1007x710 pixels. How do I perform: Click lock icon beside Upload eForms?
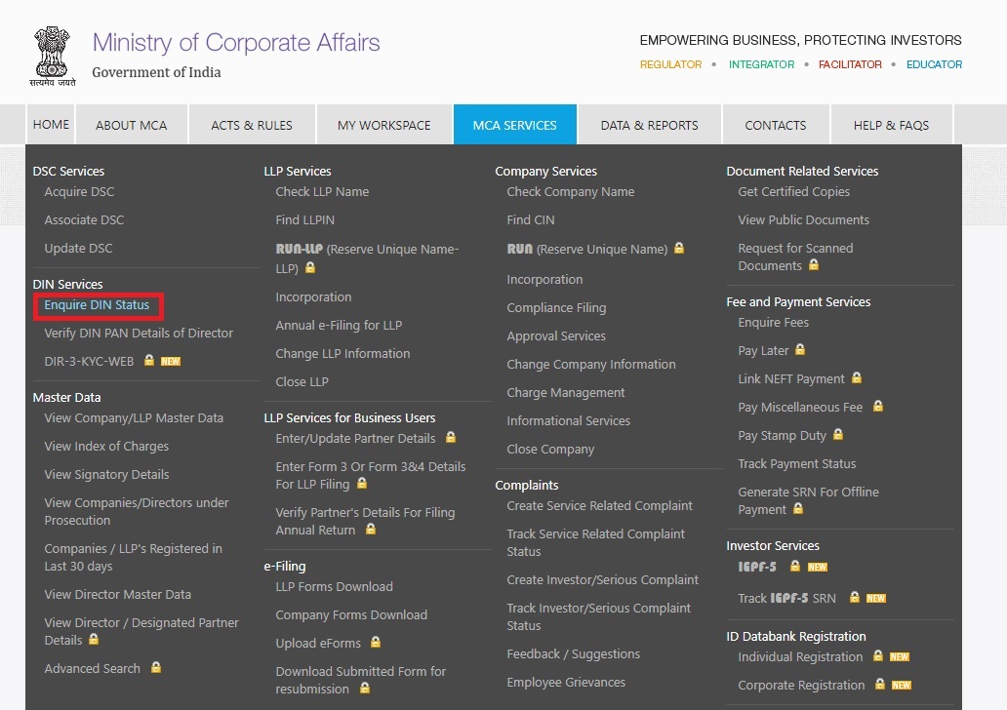[376, 642]
